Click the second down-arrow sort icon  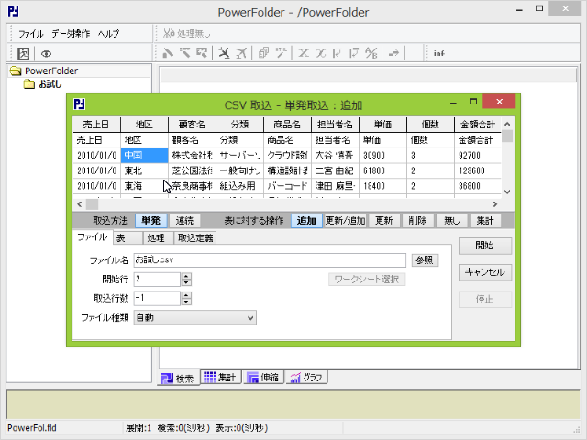pos(354,53)
